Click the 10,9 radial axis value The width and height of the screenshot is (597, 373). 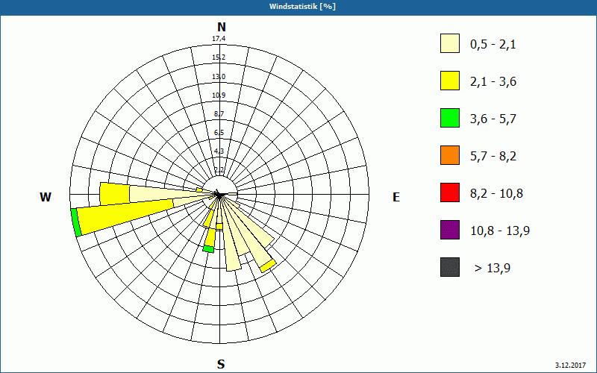[219, 95]
